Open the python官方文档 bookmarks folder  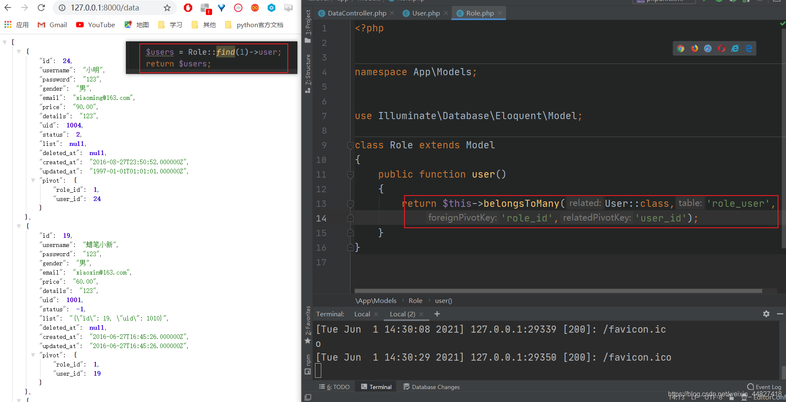[x=254, y=25]
